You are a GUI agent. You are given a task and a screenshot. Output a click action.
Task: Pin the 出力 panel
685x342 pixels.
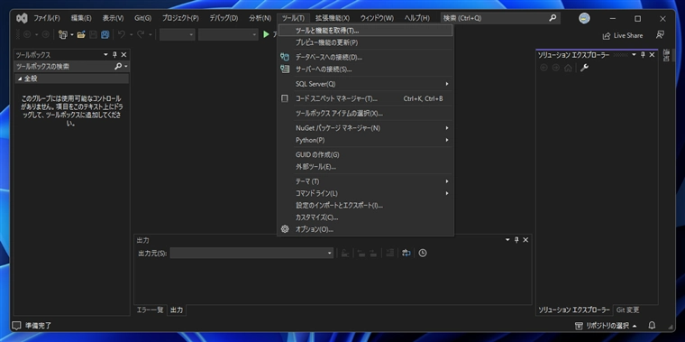[516, 240]
